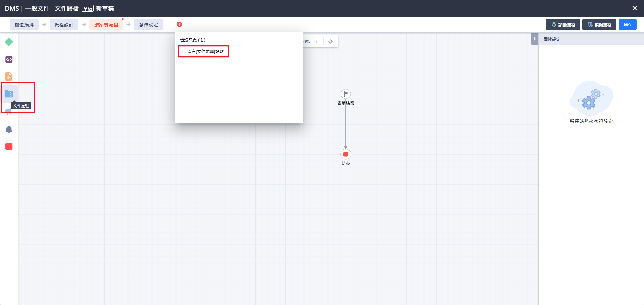Start 模擬流程 process simulation
Viewport: 644px width, 305px height.
pyautogui.click(x=599, y=24)
